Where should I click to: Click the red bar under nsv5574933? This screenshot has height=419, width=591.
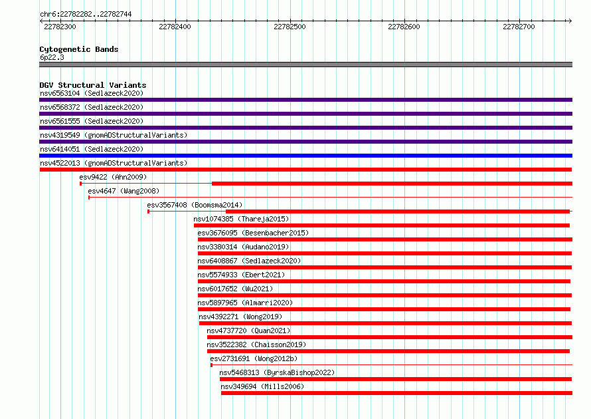point(384,281)
